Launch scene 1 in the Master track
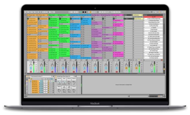 (144, 19)
